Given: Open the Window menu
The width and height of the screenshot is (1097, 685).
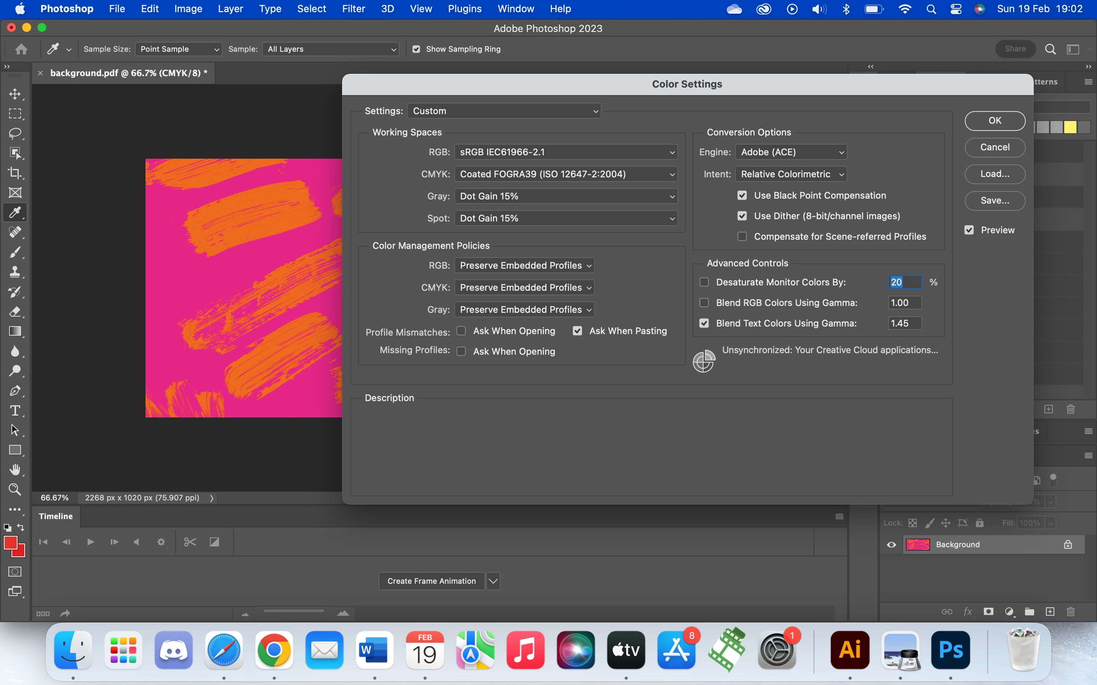Looking at the screenshot, I should [x=515, y=9].
